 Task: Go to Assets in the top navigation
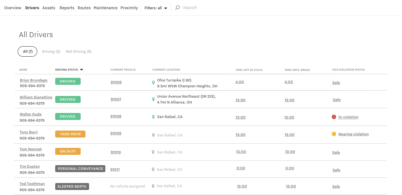pyautogui.click(x=49, y=8)
